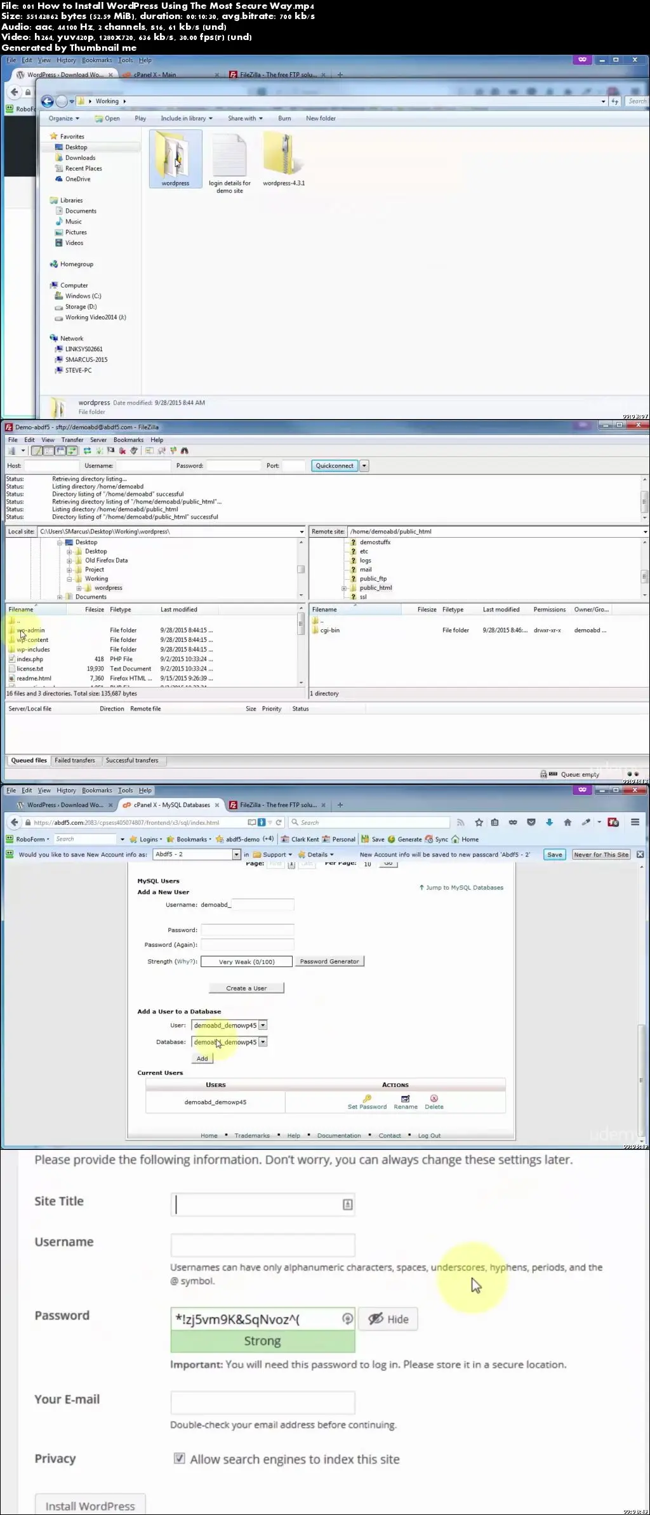Open Server menu in FileZilla

click(x=98, y=439)
